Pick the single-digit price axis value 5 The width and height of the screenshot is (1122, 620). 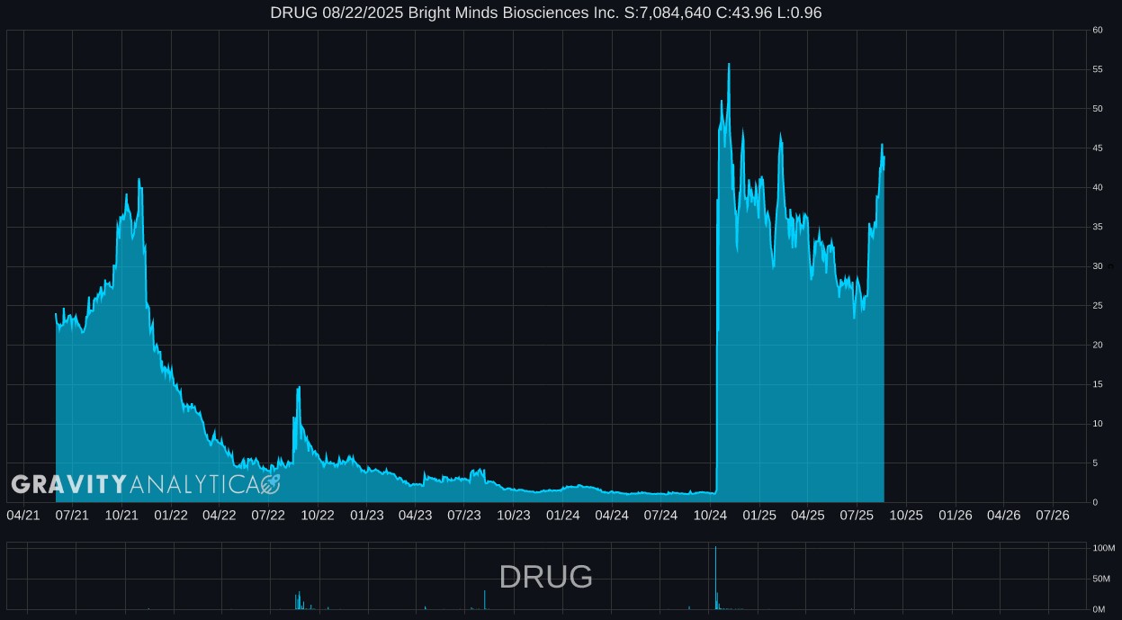1095,463
